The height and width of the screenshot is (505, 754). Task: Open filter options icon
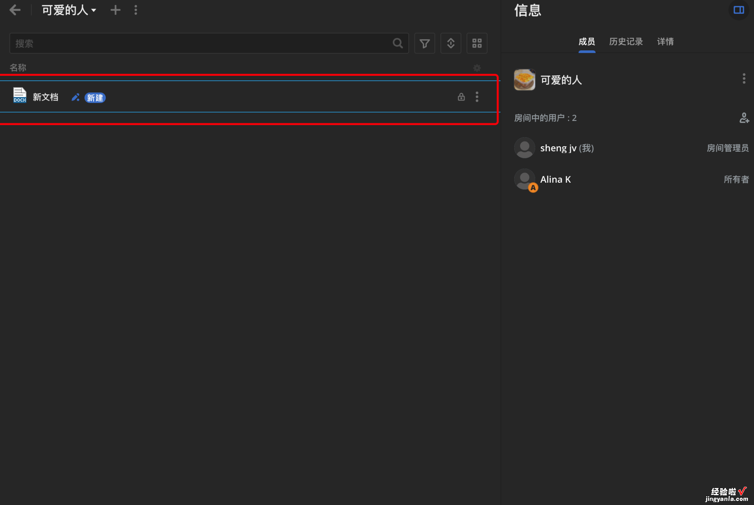coord(425,43)
